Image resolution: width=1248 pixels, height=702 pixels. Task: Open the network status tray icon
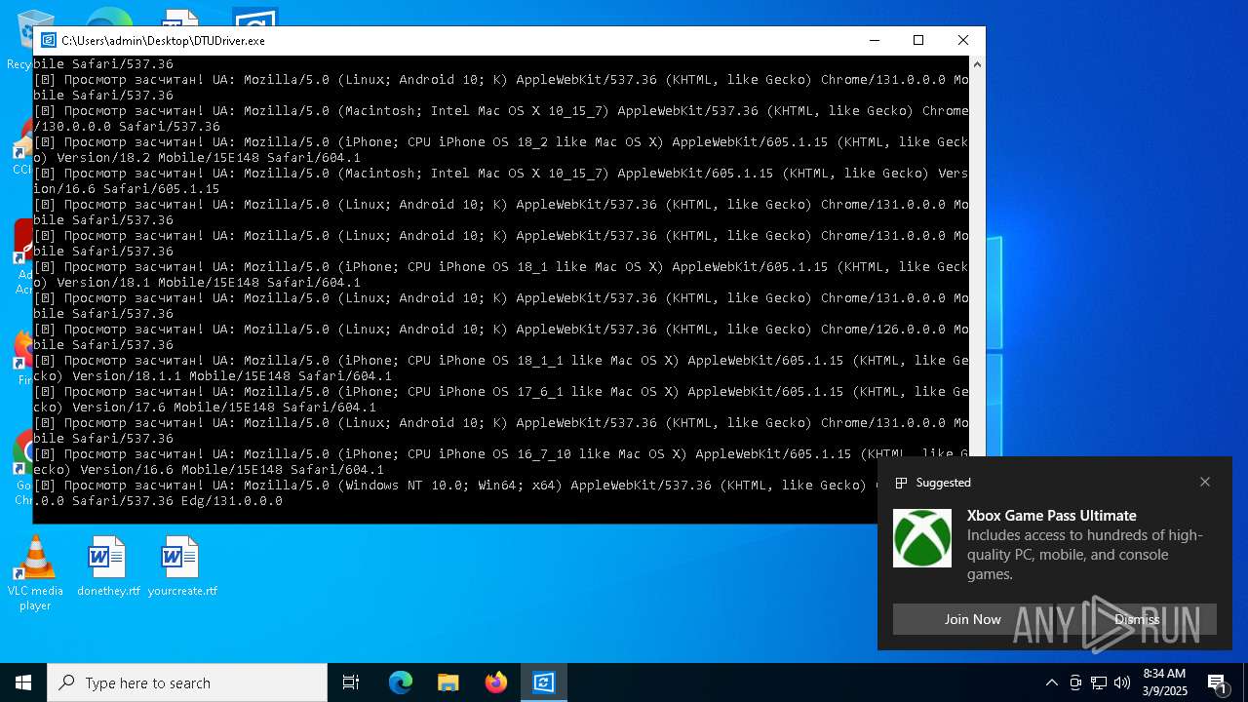click(x=1099, y=682)
